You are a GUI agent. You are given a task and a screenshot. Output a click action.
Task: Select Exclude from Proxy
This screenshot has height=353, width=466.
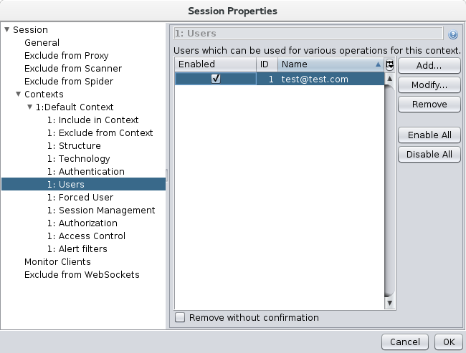66,56
